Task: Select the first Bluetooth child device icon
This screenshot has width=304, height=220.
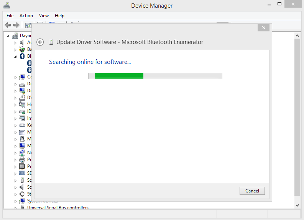Action: click(29, 63)
